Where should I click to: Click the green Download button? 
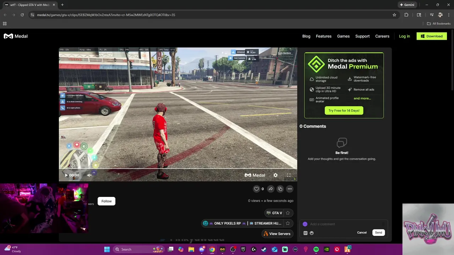(x=432, y=36)
